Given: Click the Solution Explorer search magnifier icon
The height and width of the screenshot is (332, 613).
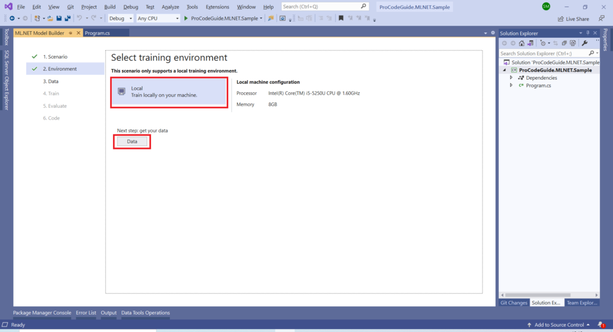Looking at the screenshot, I should [x=591, y=53].
